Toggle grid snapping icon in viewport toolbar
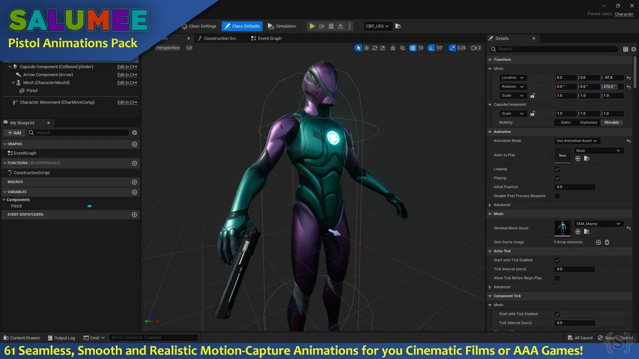The height and width of the screenshot is (359, 639). tap(413, 48)
